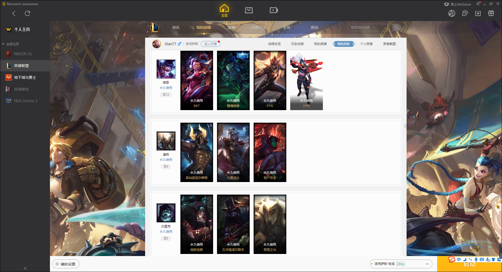Open the 五杀摇滚贝斯手 skin card
Screen dimensions: 502x272
[233, 224]
